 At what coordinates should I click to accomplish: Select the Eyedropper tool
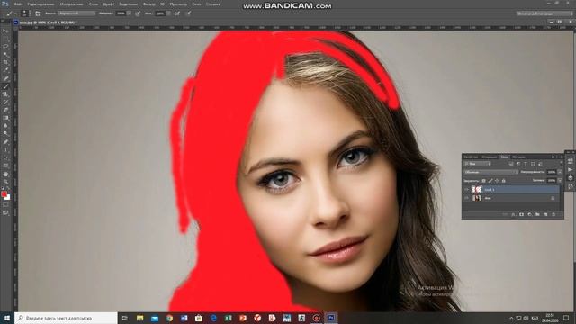(x=5, y=70)
